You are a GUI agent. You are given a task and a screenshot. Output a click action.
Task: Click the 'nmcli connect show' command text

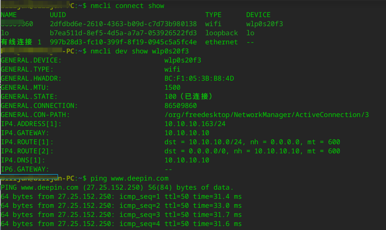tap(127, 6)
